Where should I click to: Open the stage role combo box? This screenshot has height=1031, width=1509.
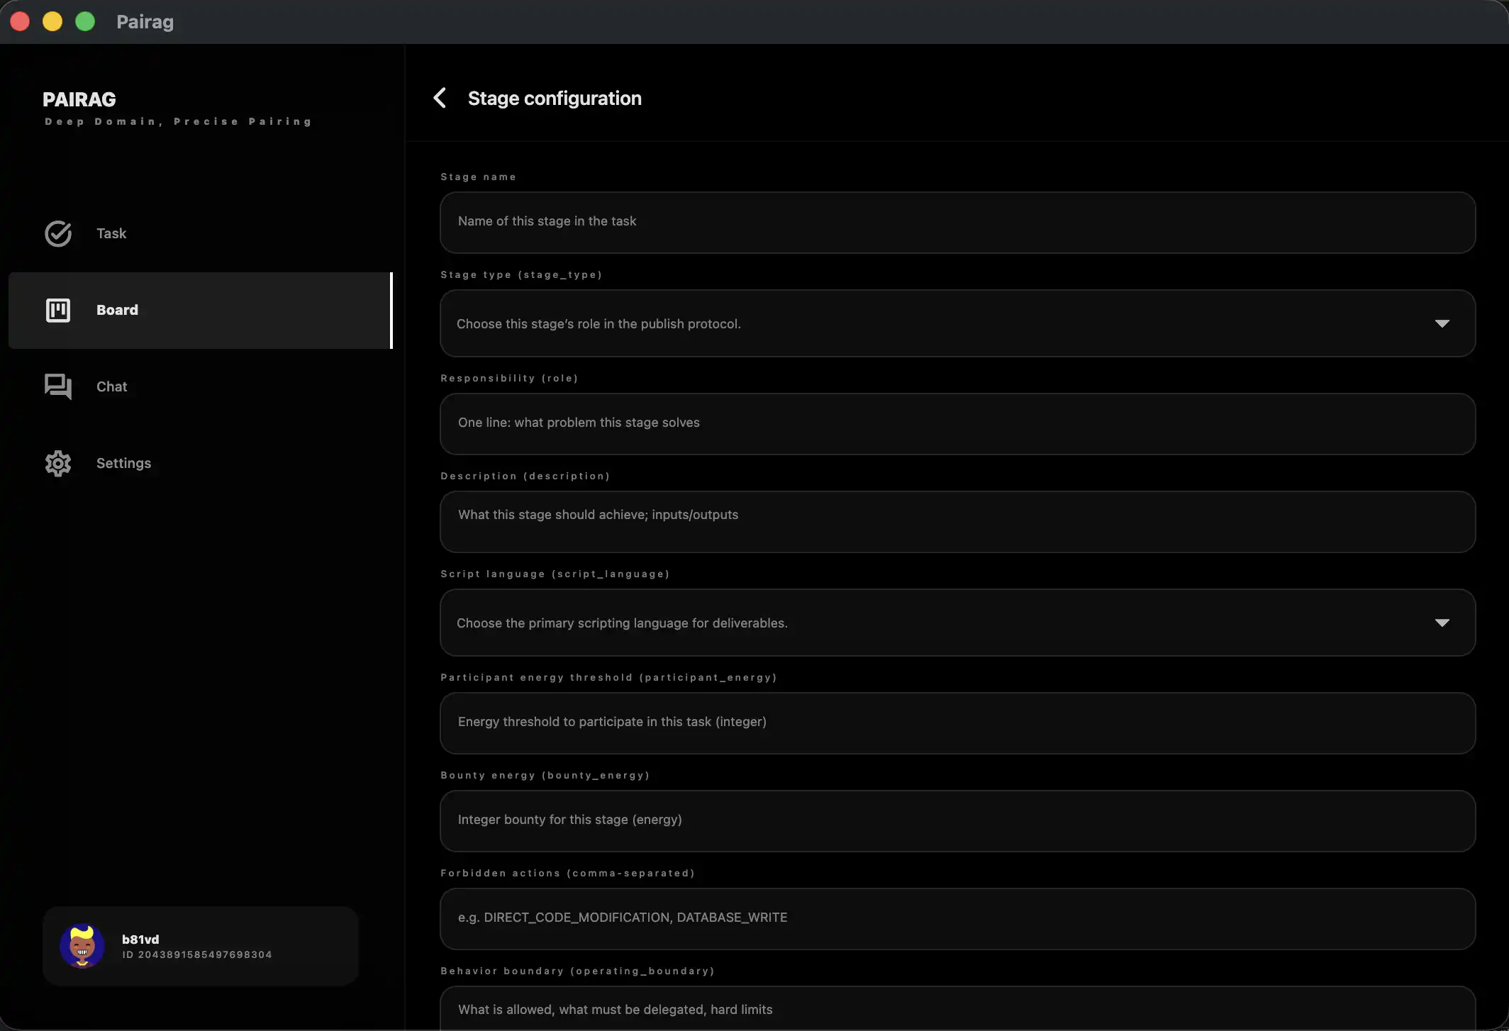click(957, 323)
